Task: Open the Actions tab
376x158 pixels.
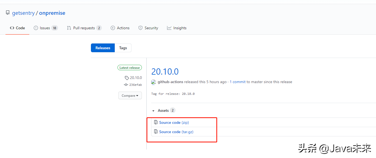Action: (120, 28)
